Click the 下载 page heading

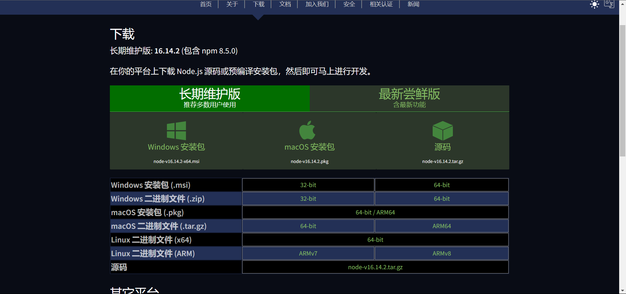coord(122,34)
